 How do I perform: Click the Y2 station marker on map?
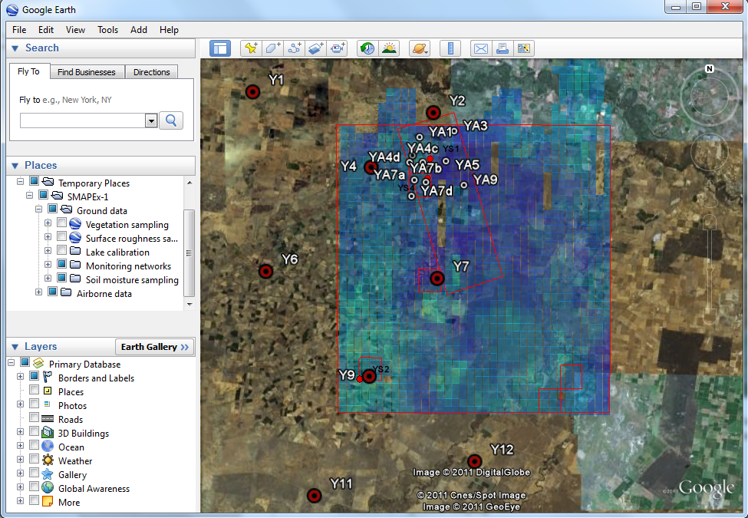click(x=433, y=113)
